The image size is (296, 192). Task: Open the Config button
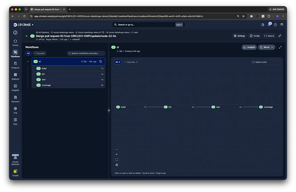255,36
